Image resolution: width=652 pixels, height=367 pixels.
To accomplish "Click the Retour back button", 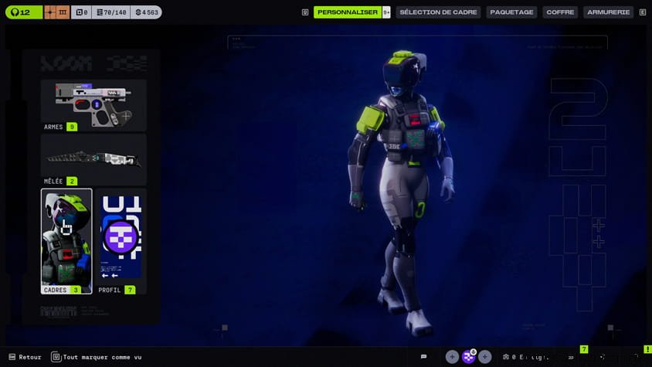I will [25, 357].
